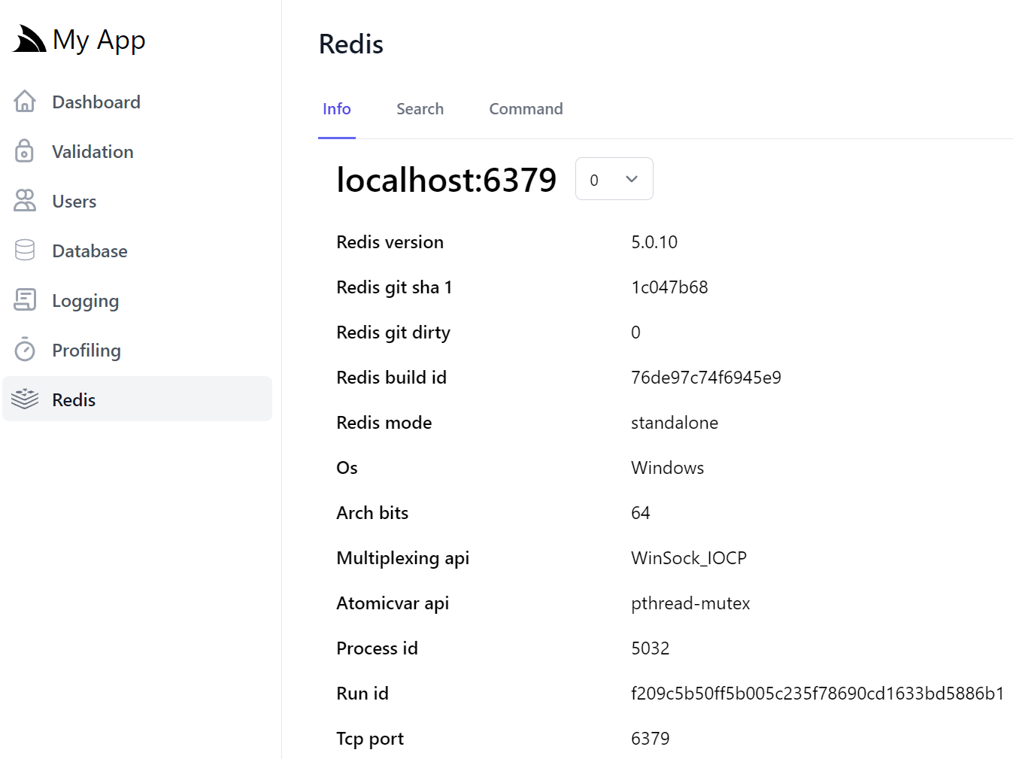
Task: Click the Atomicvar api label
Action: point(393,603)
